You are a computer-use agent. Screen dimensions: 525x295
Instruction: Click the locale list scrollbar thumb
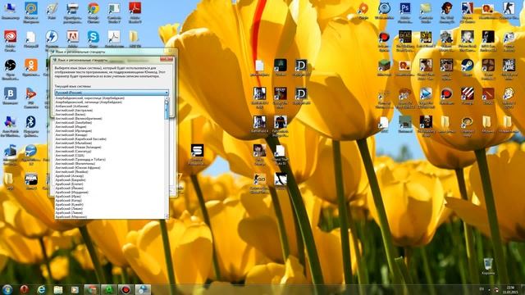[167, 110]
